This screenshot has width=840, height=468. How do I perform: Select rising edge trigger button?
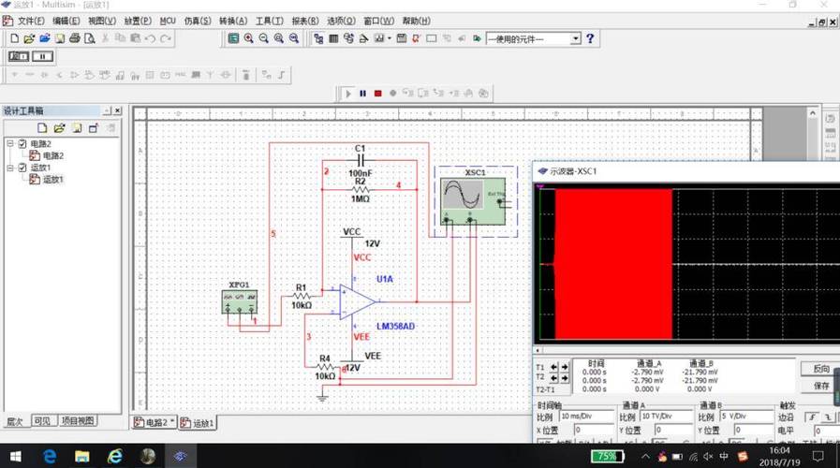coord(812,417)
